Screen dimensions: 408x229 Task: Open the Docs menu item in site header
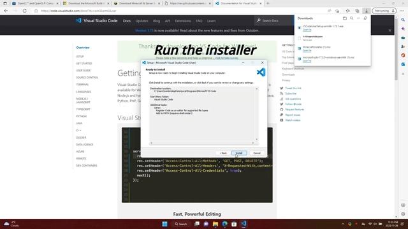click(x=127, y=21)
